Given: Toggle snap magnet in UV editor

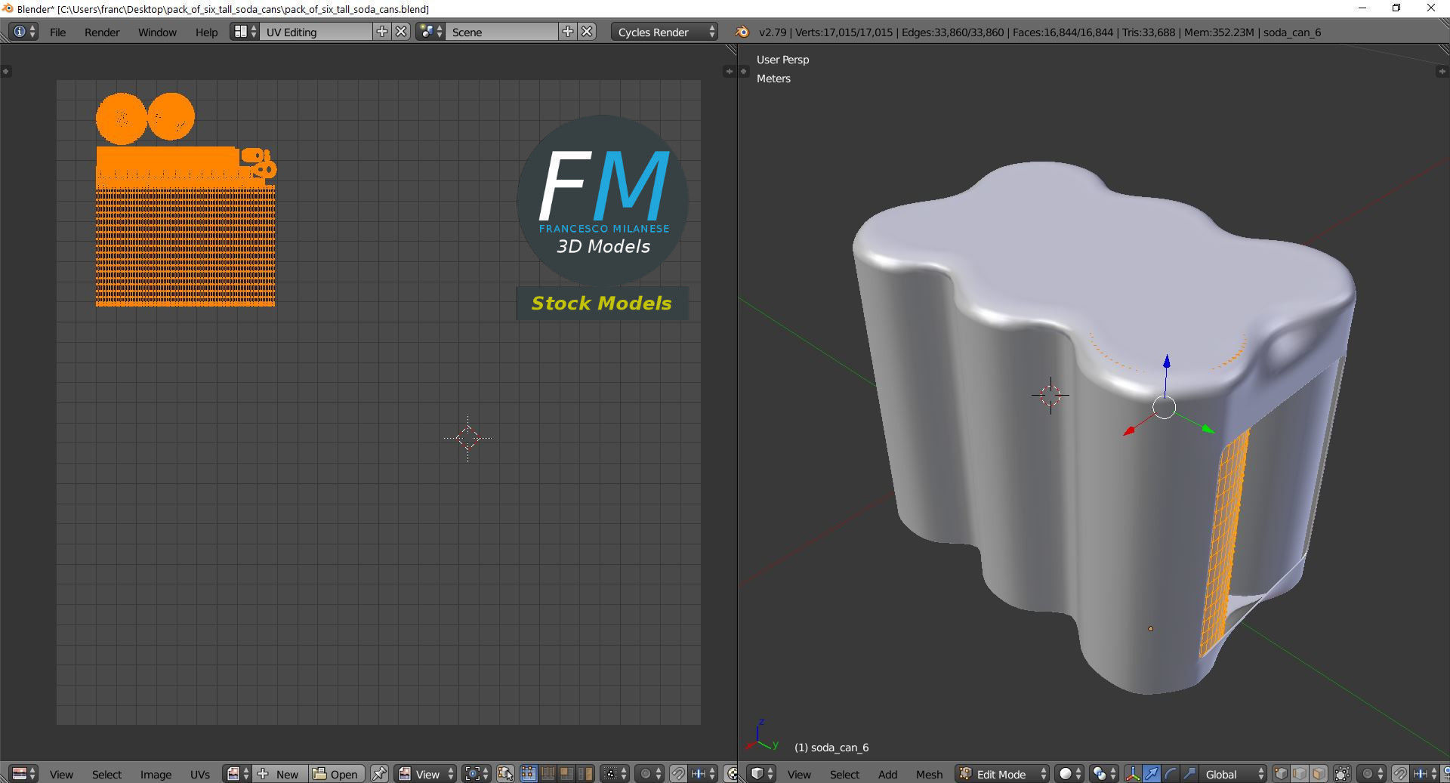Looking at the screenshot, I should tap(678, 774).
